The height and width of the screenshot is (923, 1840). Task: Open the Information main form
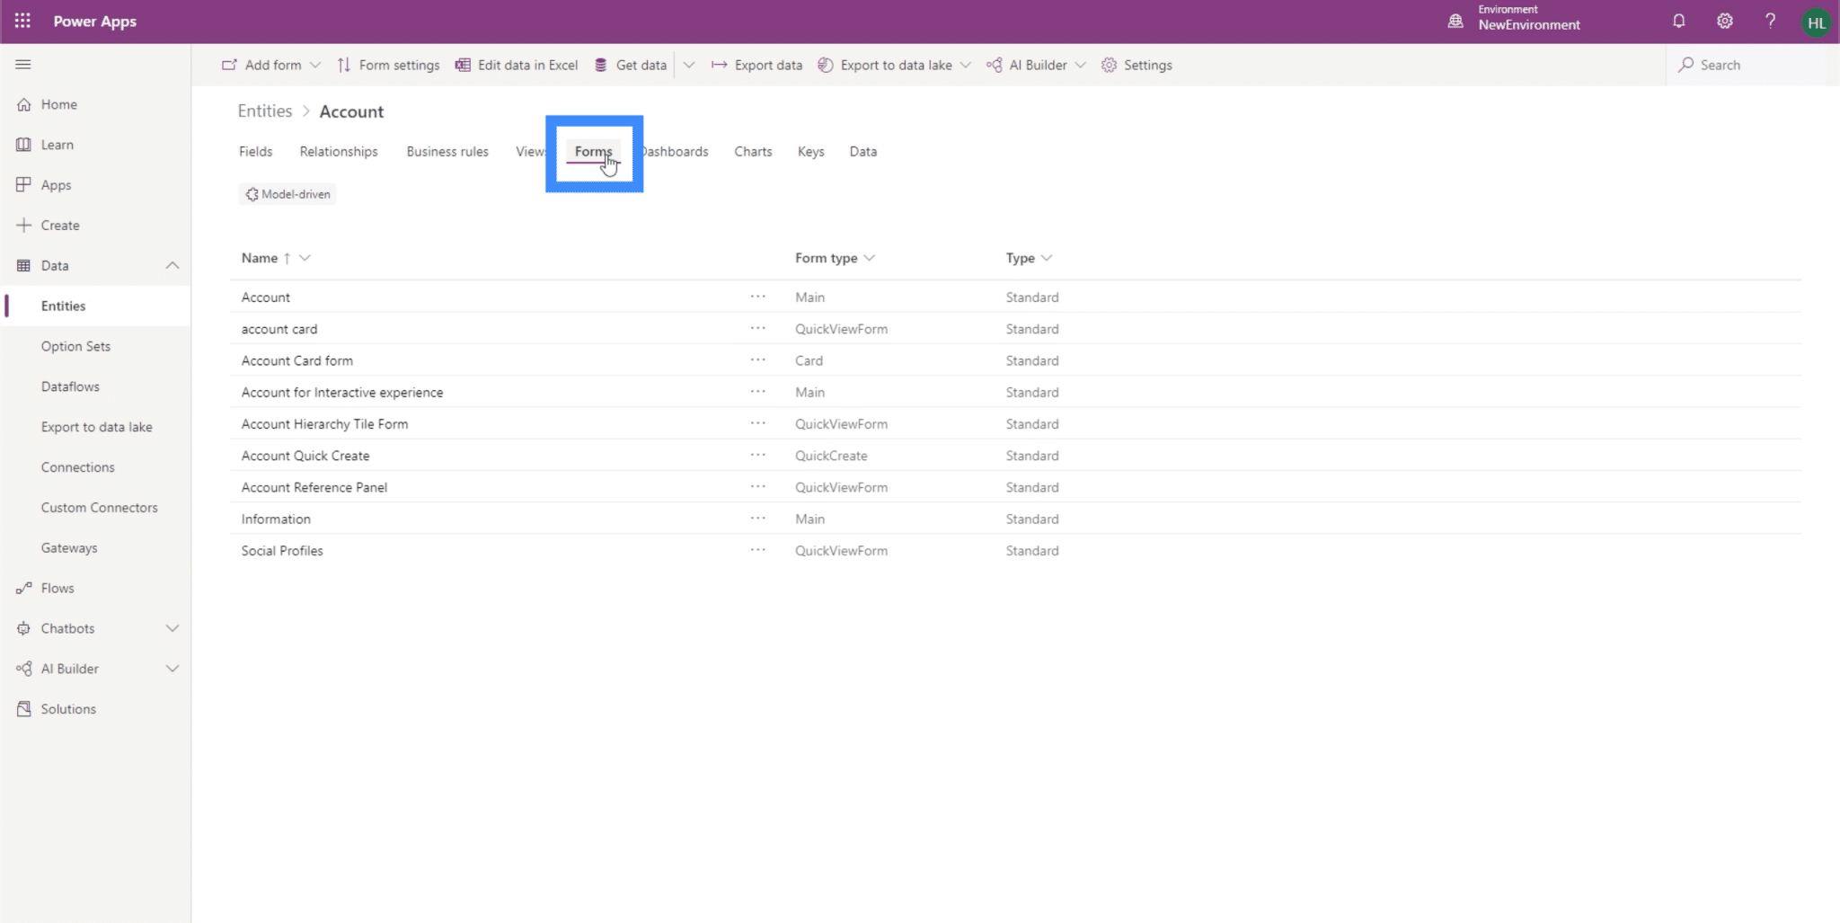tap(276, 519)
